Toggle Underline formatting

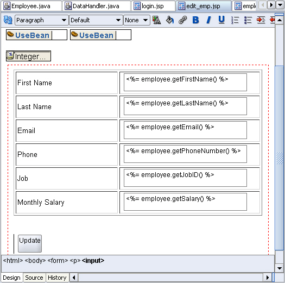pyautogui.click(x=221, y=20)
